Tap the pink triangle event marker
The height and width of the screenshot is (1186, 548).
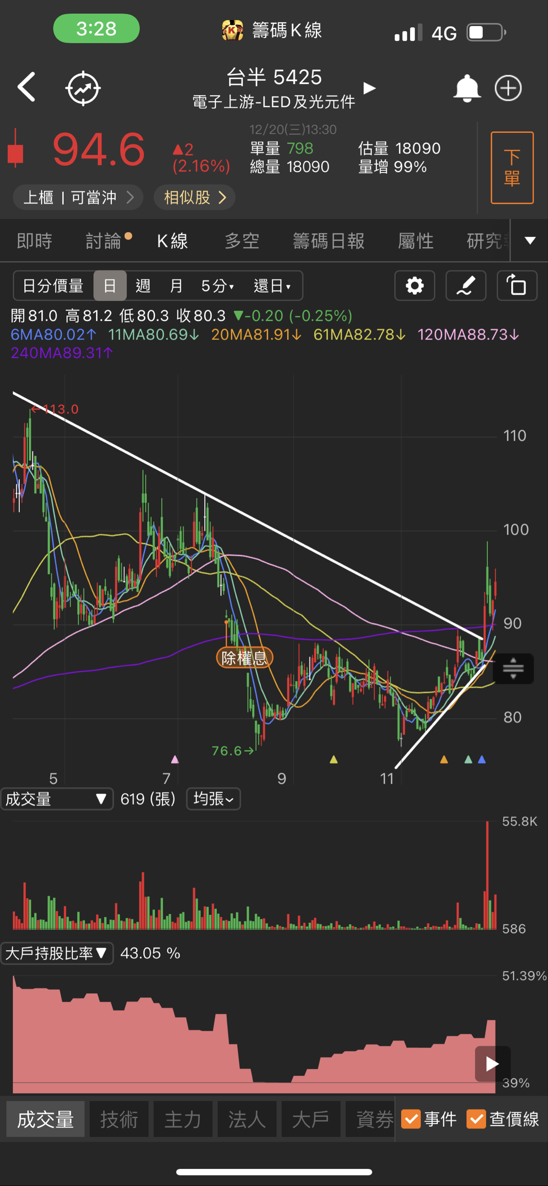point(175,759)
